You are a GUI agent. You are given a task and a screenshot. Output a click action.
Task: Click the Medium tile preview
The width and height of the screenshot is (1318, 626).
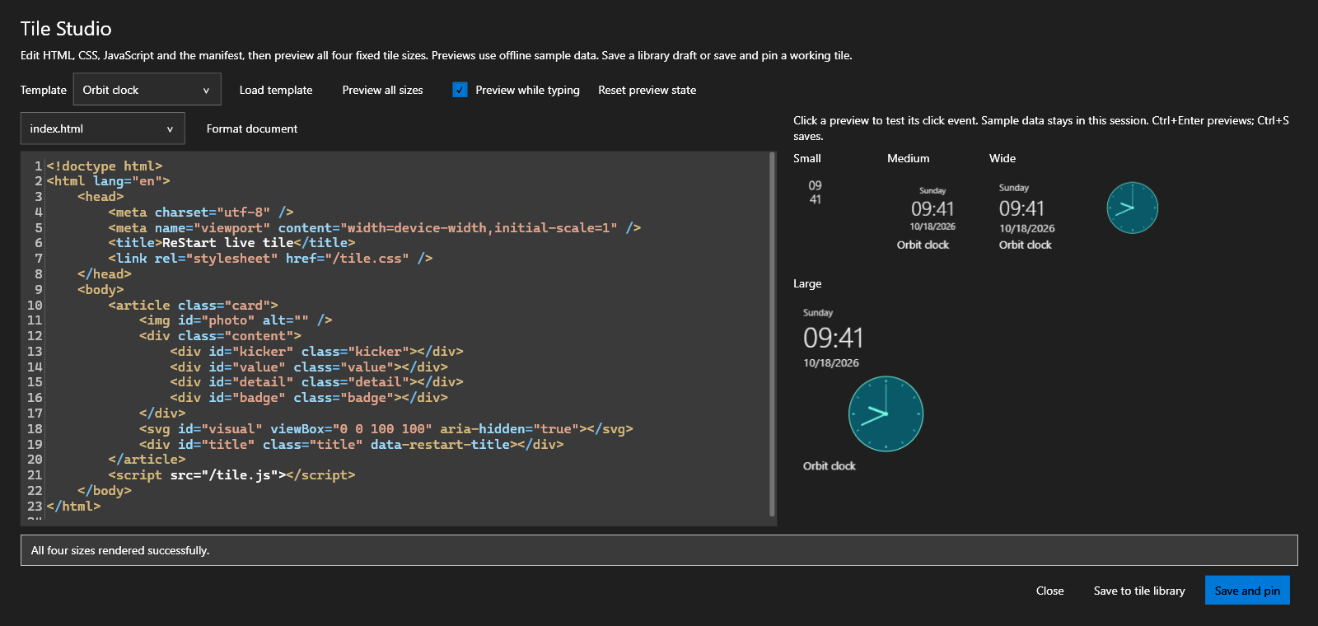pyautogui.click(x=932, y=217)
